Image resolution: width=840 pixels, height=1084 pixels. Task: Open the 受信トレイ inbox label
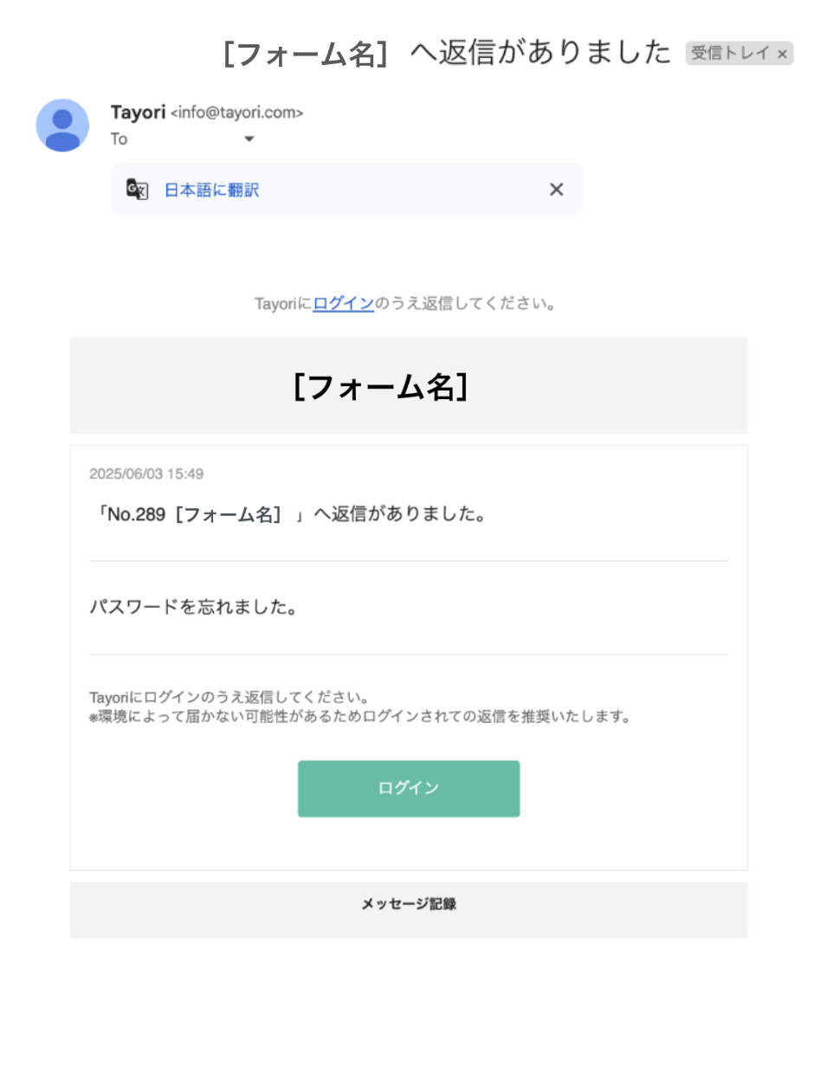coord(729,54)
